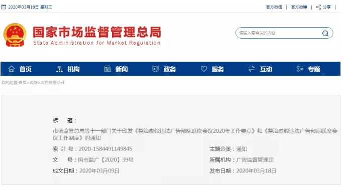This screenshot has height=187, width=344.
Task: Click the 国家市场监督管理总局 site title
Action: (x=97, y=32)
